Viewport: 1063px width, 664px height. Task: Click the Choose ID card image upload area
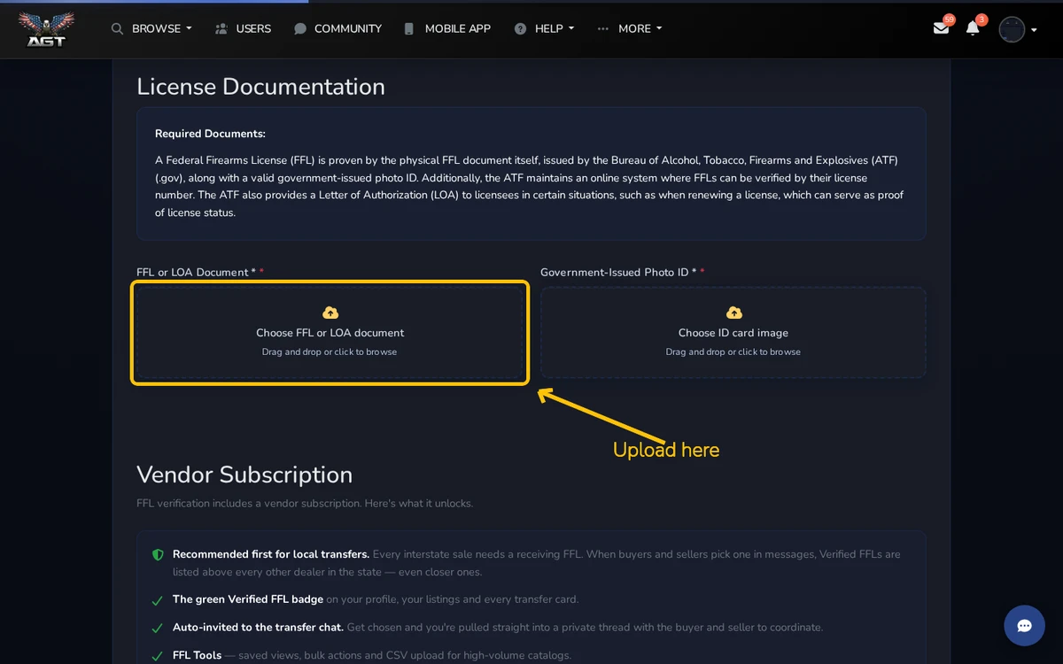pyautogui.click(x=733, y=333)
